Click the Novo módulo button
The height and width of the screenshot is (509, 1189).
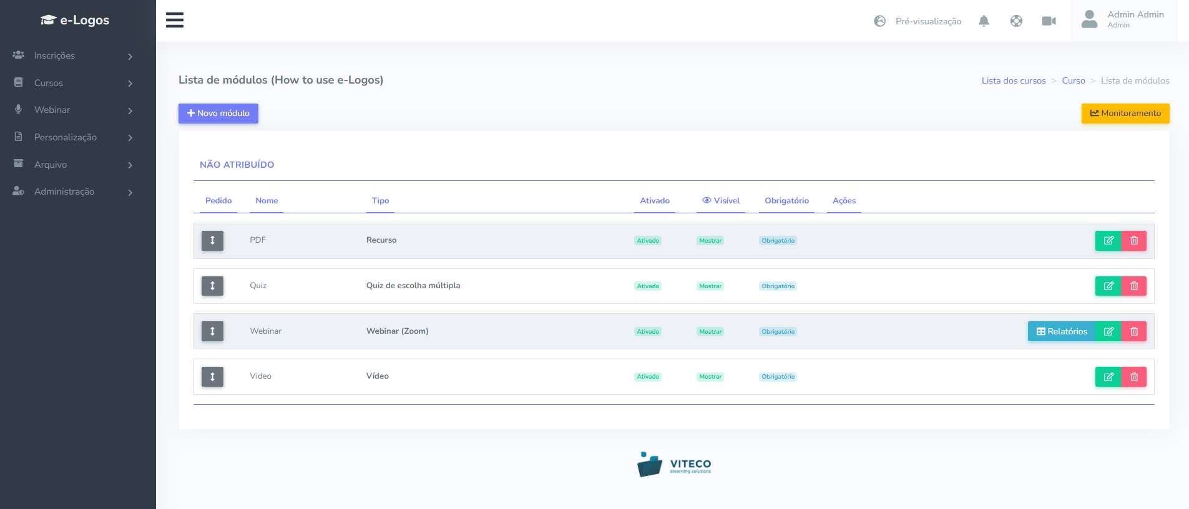tap(218, 114)
